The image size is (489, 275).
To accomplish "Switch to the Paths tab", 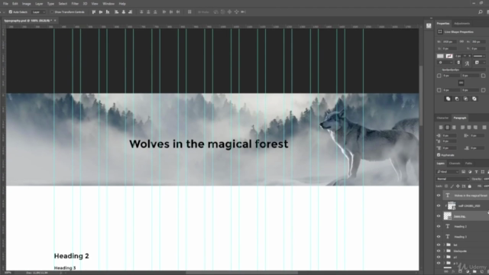I will [x=468, y=163].
